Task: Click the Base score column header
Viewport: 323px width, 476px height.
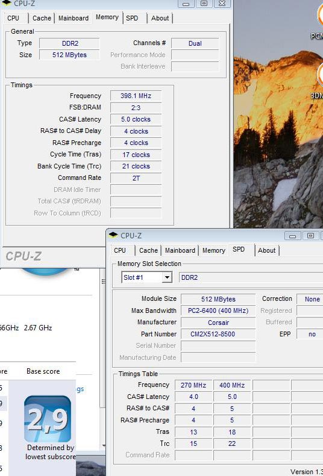Action: click(43, 371)
